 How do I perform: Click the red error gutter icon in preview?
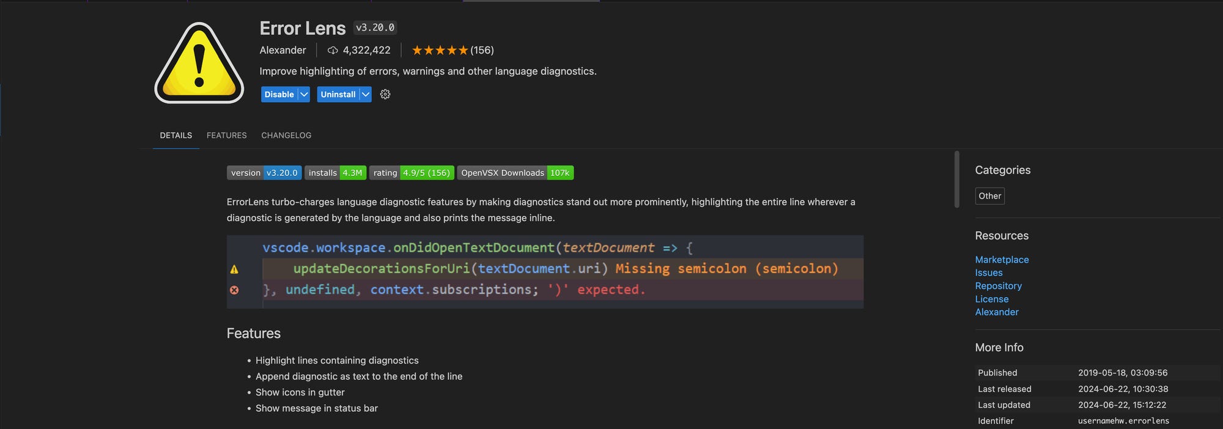tap(234, 290)
